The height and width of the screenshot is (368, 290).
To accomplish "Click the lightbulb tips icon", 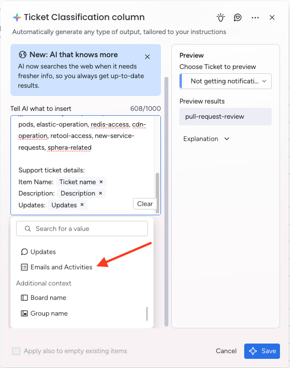I will pos(221,17).
